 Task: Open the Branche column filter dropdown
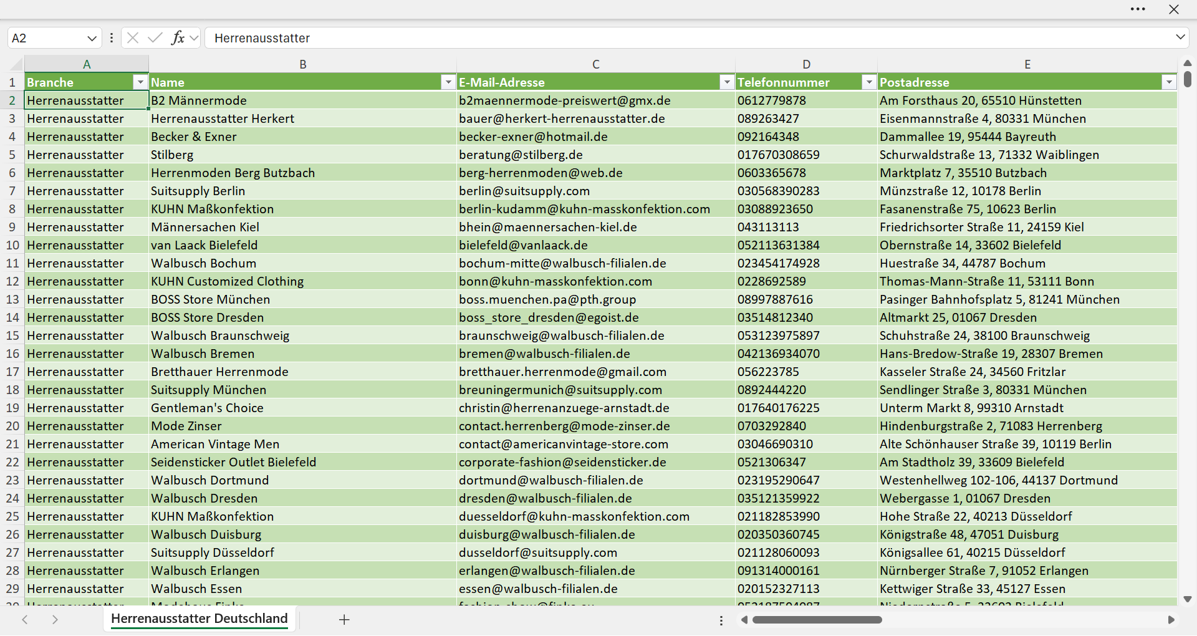[140, 82]
